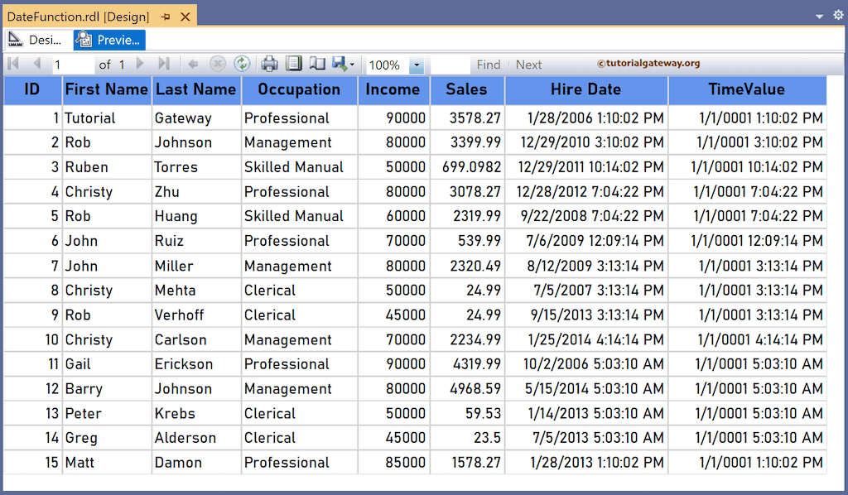The image size is (848, 495).
Task: Open Page Setup
Action: [316, 64]
